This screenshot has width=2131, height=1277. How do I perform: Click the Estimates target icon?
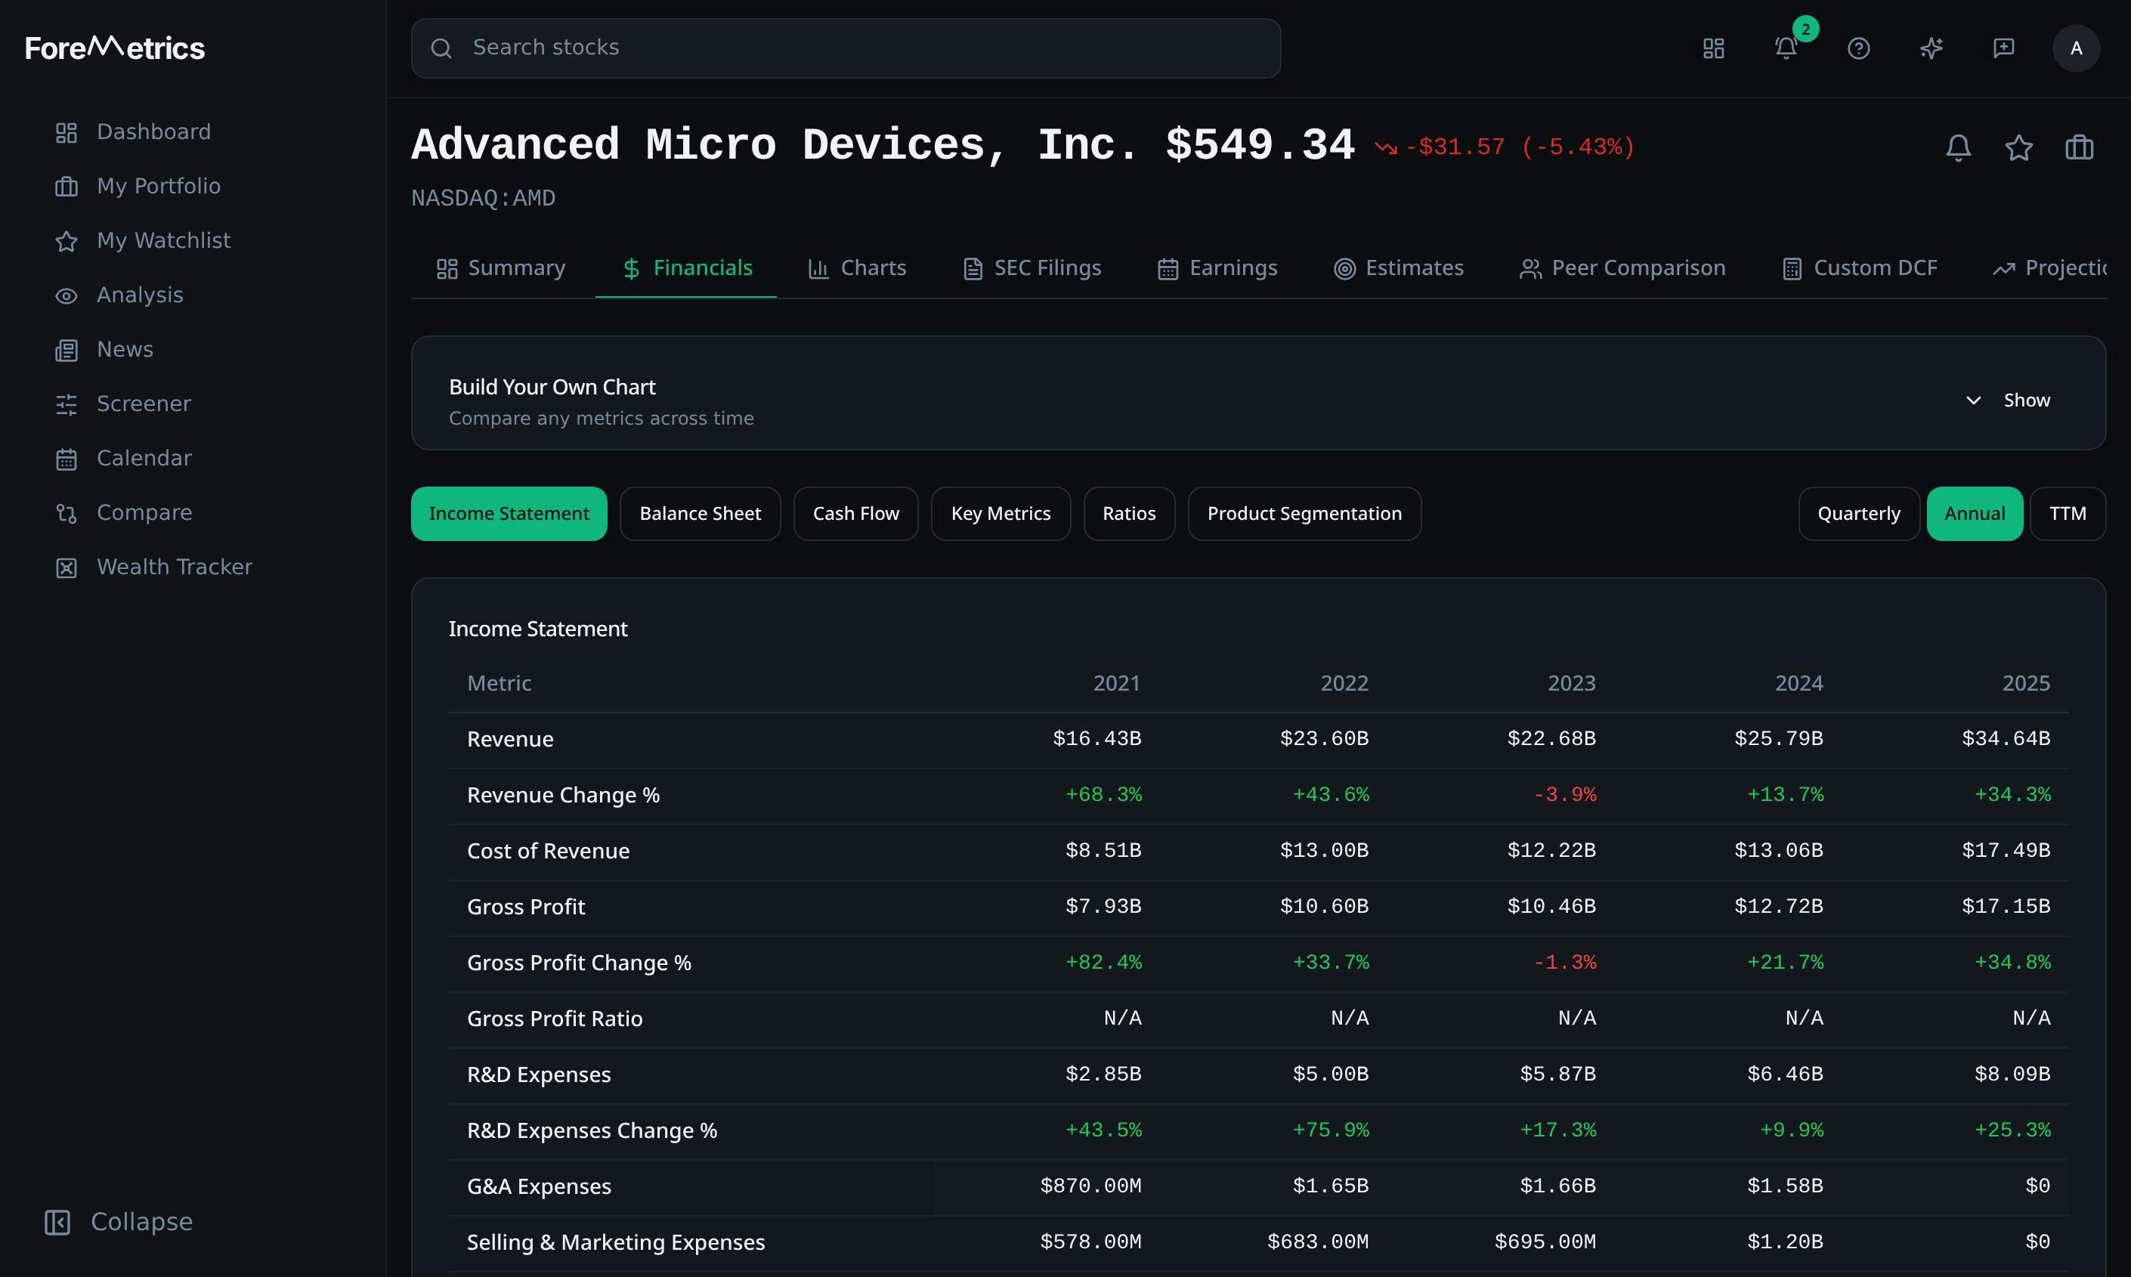click(1344, 269)
